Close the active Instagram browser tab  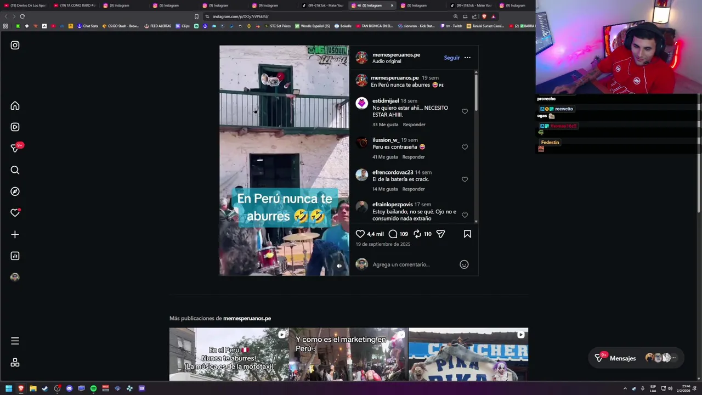[392, 5]
